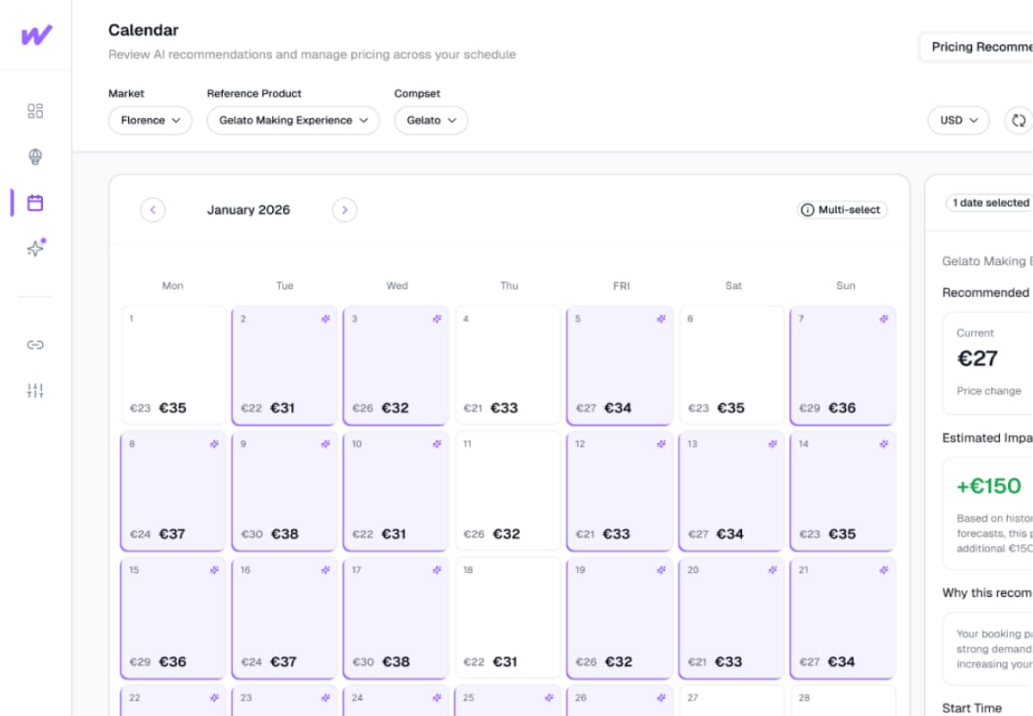Viewport: 1033px width, 716px height.
Task: Open the Gelato Making Experience product dropdown
Action: (294, 121)
